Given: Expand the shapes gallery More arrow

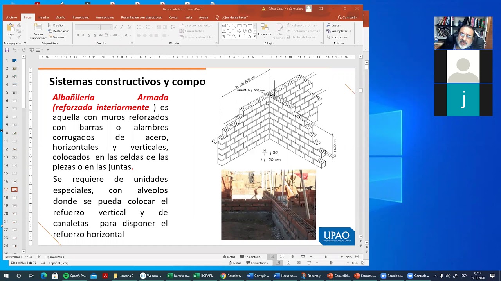Looking at the screenshot, I should pos(255,36).
